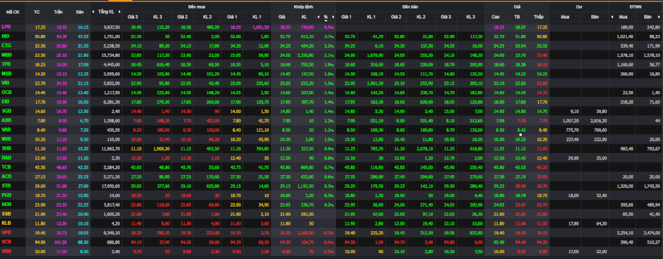This screenshot has height=259, width=663.
Task: Click the TC reference price header
Action: (37, 12)
